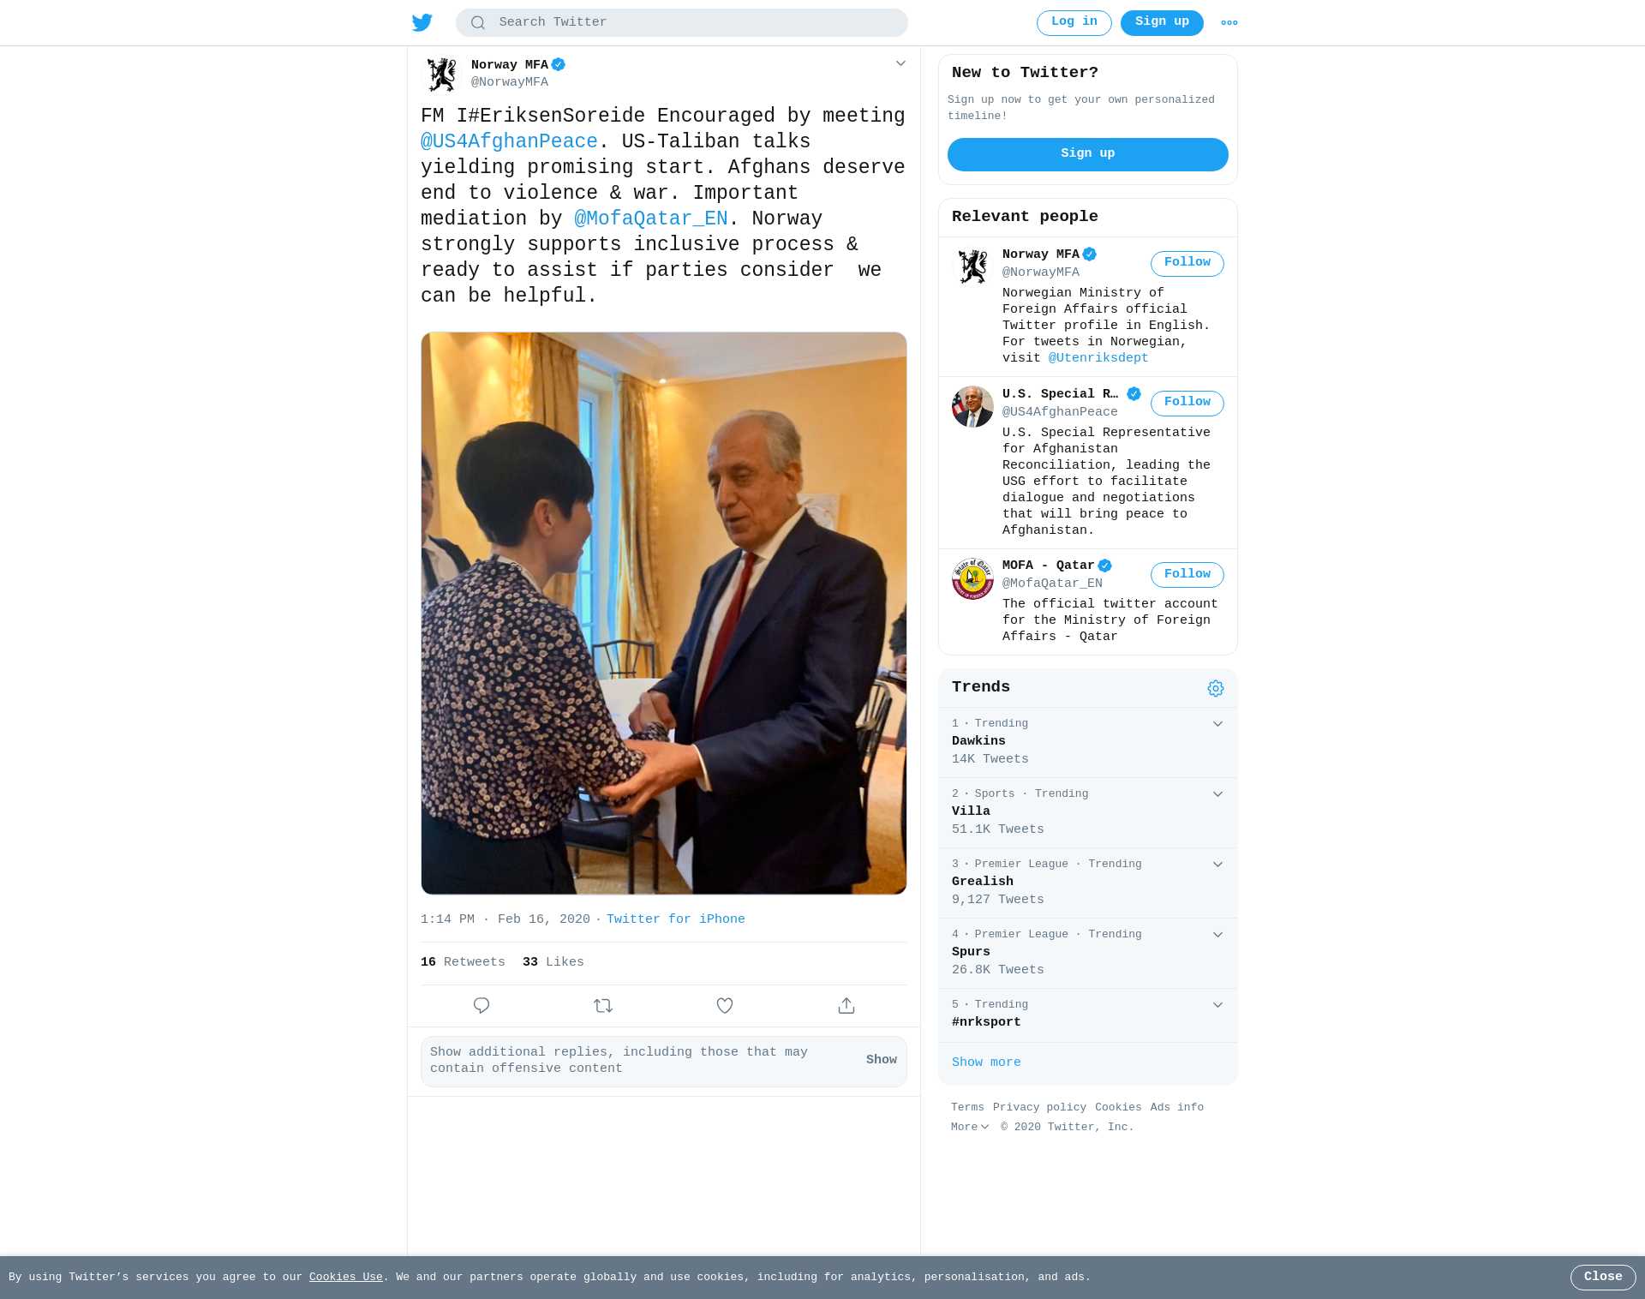This screenshot has height=1299, width=1645.
Task: Open the @US4AfghanPeace mention in tweet
Action: pyautogui.click(x=509, y=141)
